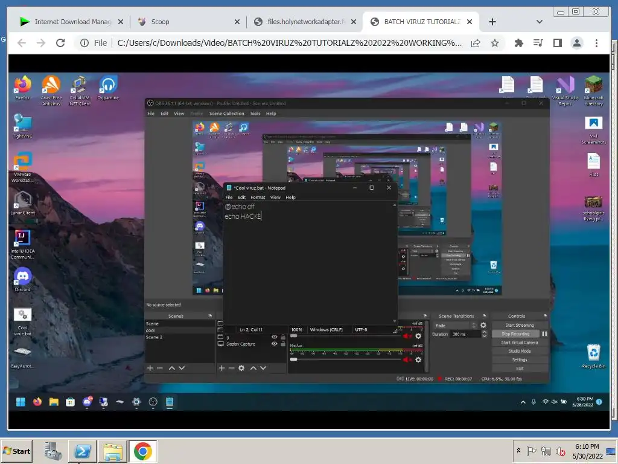Toggle the lock on Display Capture source
Image resolution: width=618 pixels, height=464 pixels.
pyautogui.click(x=282, y=344)
